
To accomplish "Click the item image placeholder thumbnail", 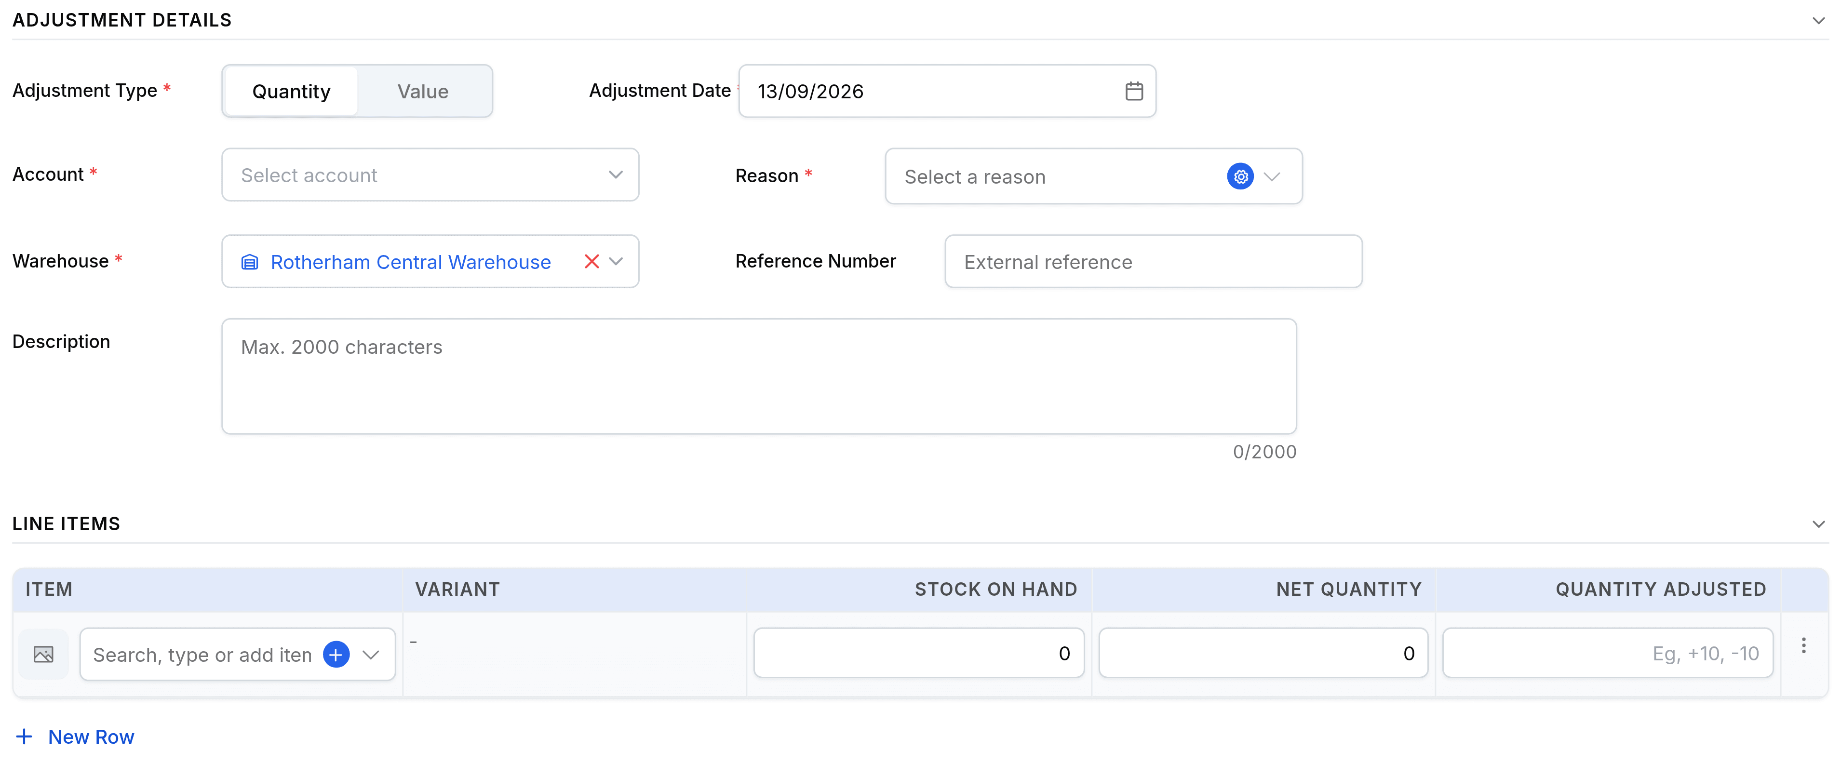I will (43, 654).
